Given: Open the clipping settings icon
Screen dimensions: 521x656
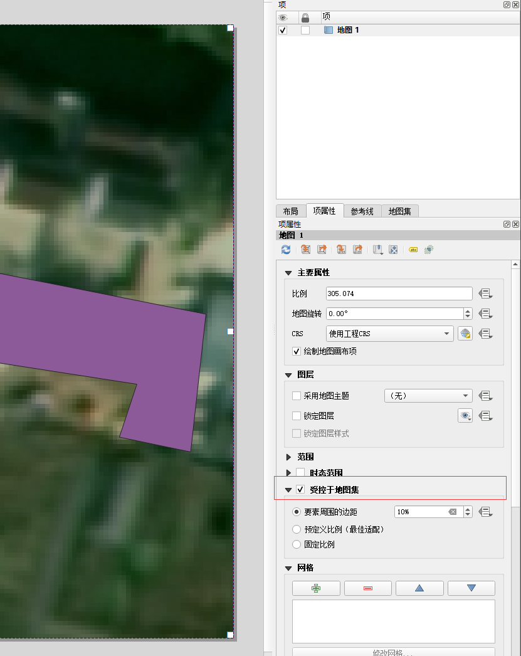Looking at the screenshot, I should [x=429, y=250].
